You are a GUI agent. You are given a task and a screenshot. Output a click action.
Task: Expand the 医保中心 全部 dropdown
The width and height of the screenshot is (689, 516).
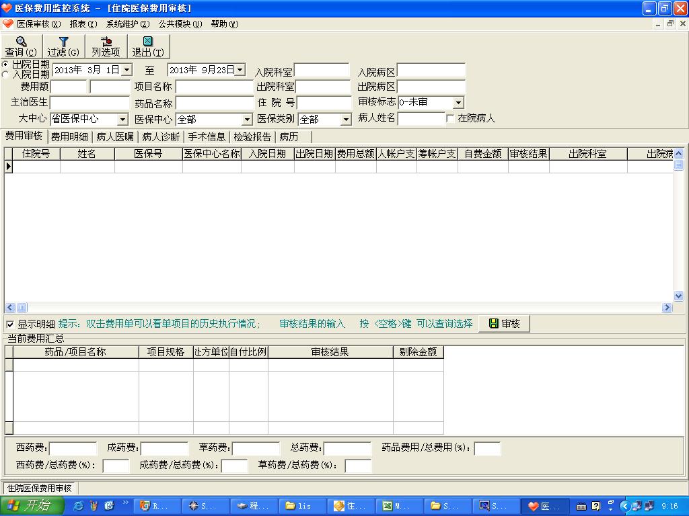click(x=248, y=120)
